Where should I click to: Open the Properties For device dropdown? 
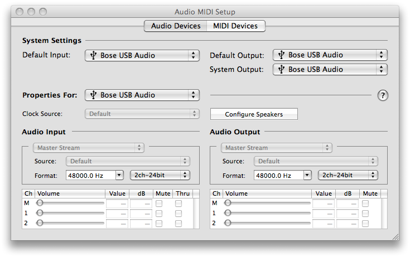pos(142,95)
